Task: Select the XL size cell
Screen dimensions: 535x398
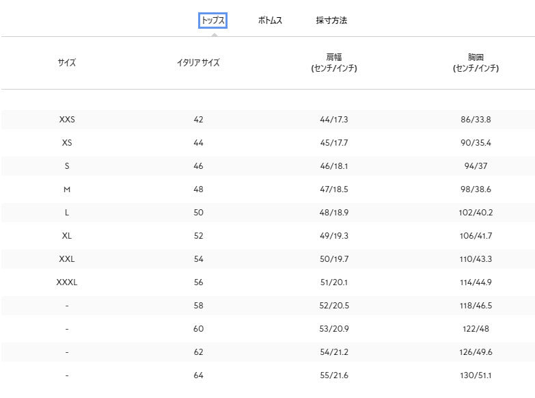Action: point(67,236)
